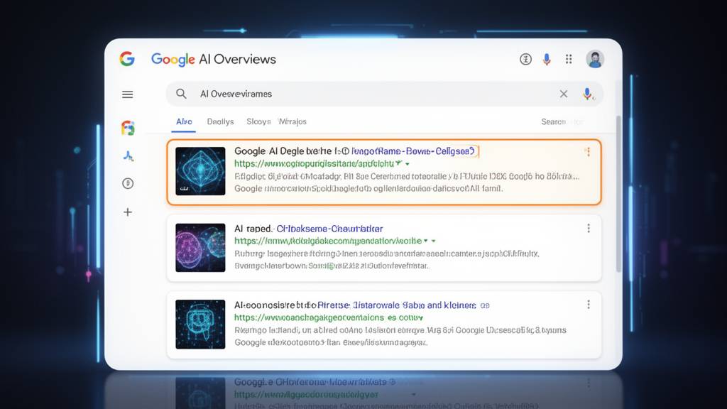
Task: Open more options for highlighted first result
Action: pos(588,152)
